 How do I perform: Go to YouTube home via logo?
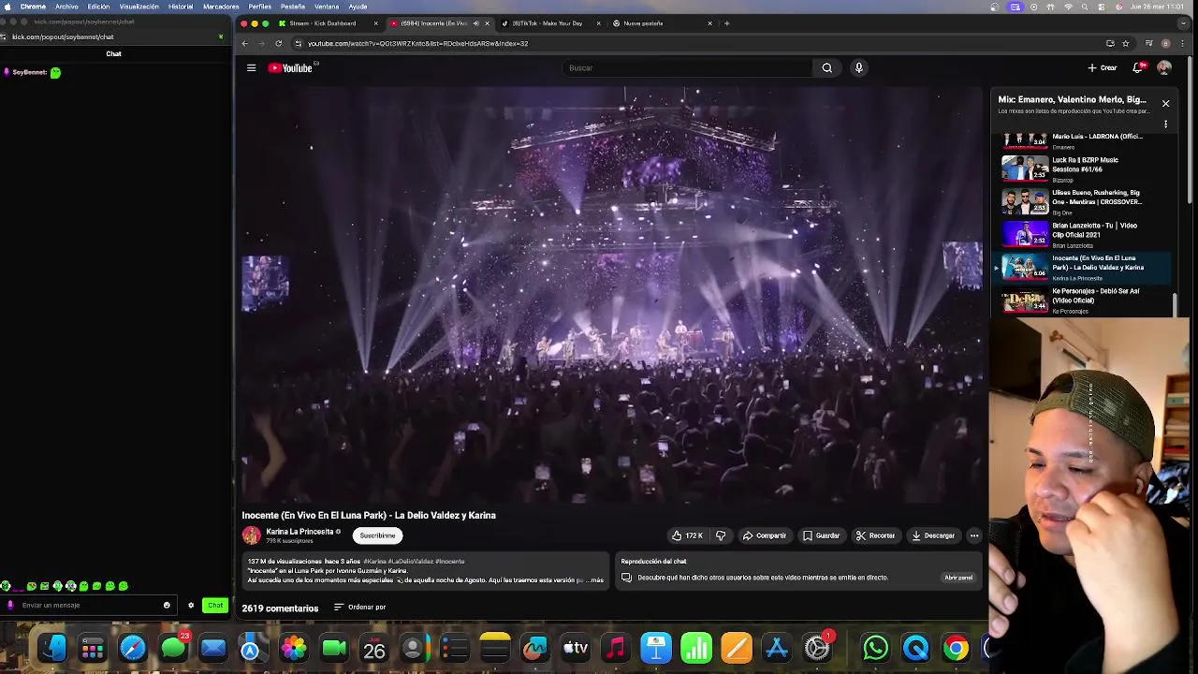point(290,67)
